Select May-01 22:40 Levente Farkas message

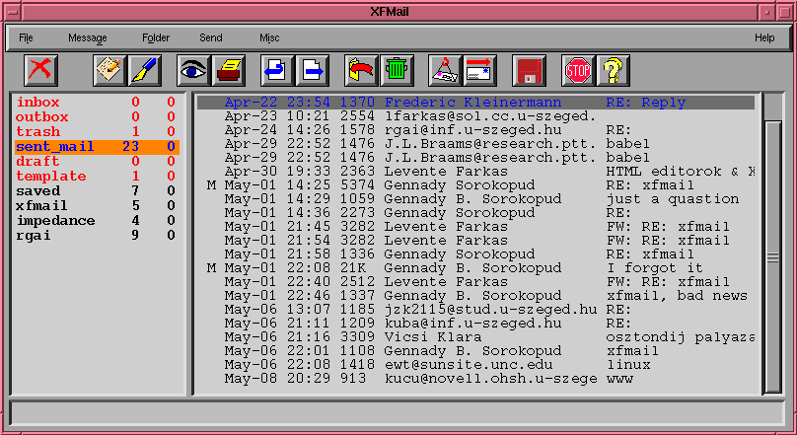[475, 282]
